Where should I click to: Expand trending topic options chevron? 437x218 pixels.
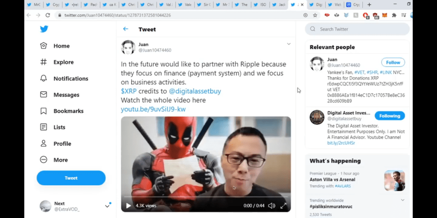pos(402,200)
